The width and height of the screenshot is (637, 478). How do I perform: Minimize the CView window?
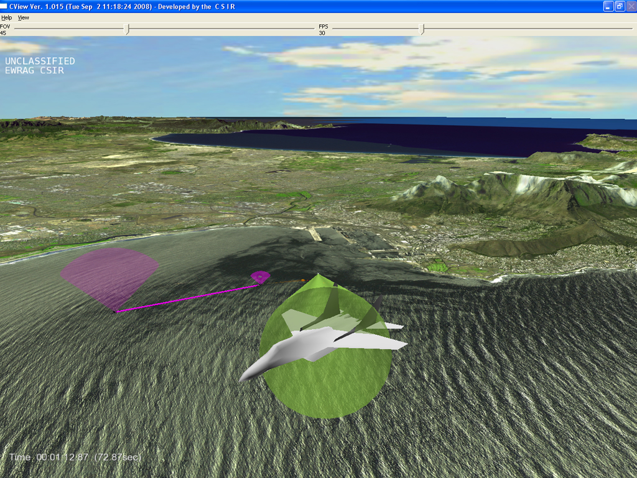608,6
